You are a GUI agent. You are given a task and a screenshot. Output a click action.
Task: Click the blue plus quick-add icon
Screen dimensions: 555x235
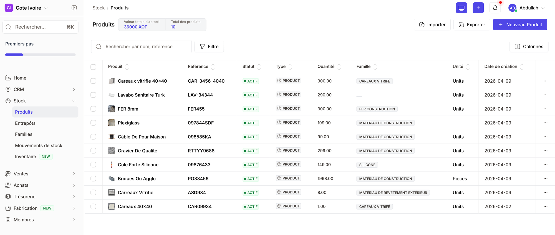point(478,8)
